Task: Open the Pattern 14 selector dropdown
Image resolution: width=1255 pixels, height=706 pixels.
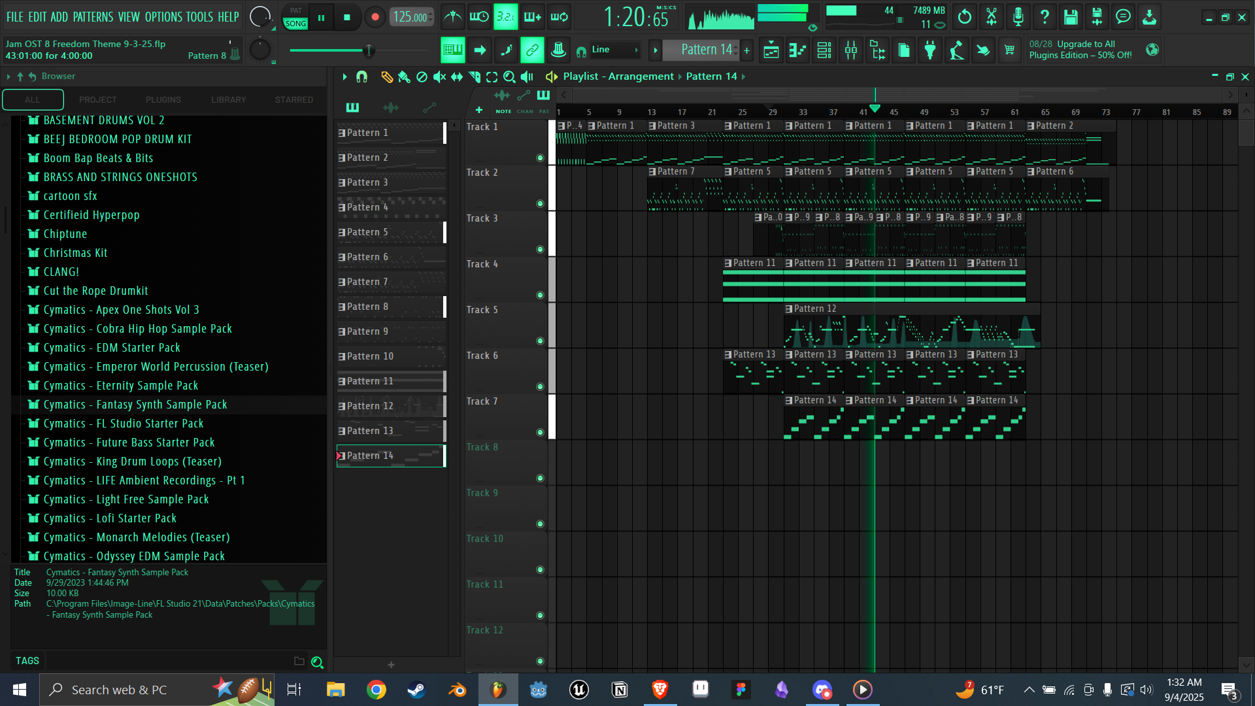Action: point(702,50)
